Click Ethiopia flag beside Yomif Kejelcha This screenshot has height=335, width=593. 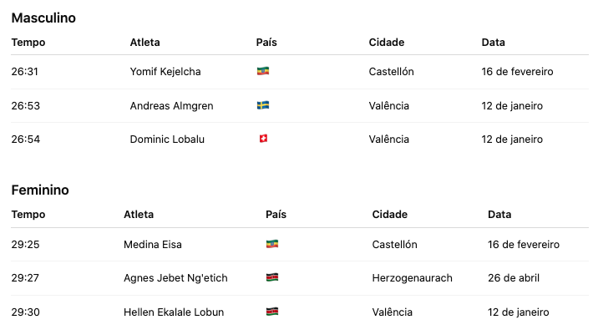tap(262, 72)
